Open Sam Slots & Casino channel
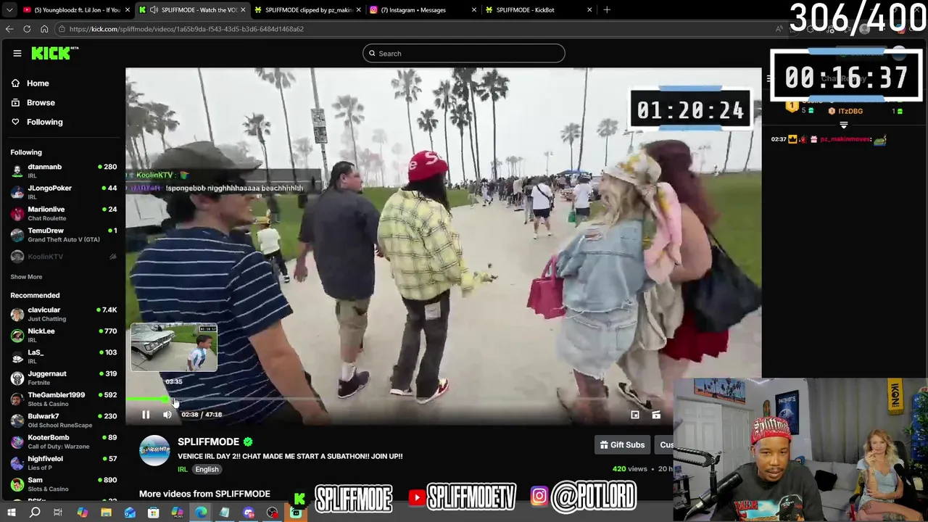928x522 pixels. (64, 484)
